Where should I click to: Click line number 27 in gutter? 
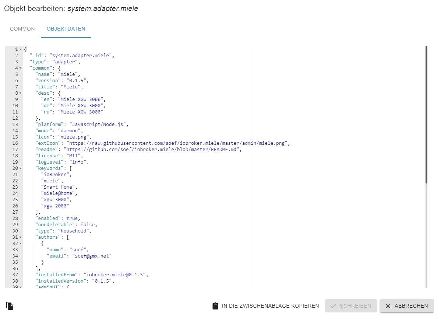pos(15,212)
